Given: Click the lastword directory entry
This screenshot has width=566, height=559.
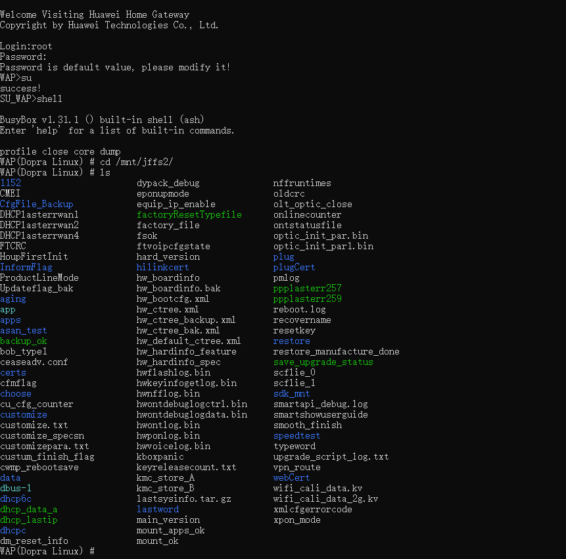Looking at the screenshot, I should 157,509.
